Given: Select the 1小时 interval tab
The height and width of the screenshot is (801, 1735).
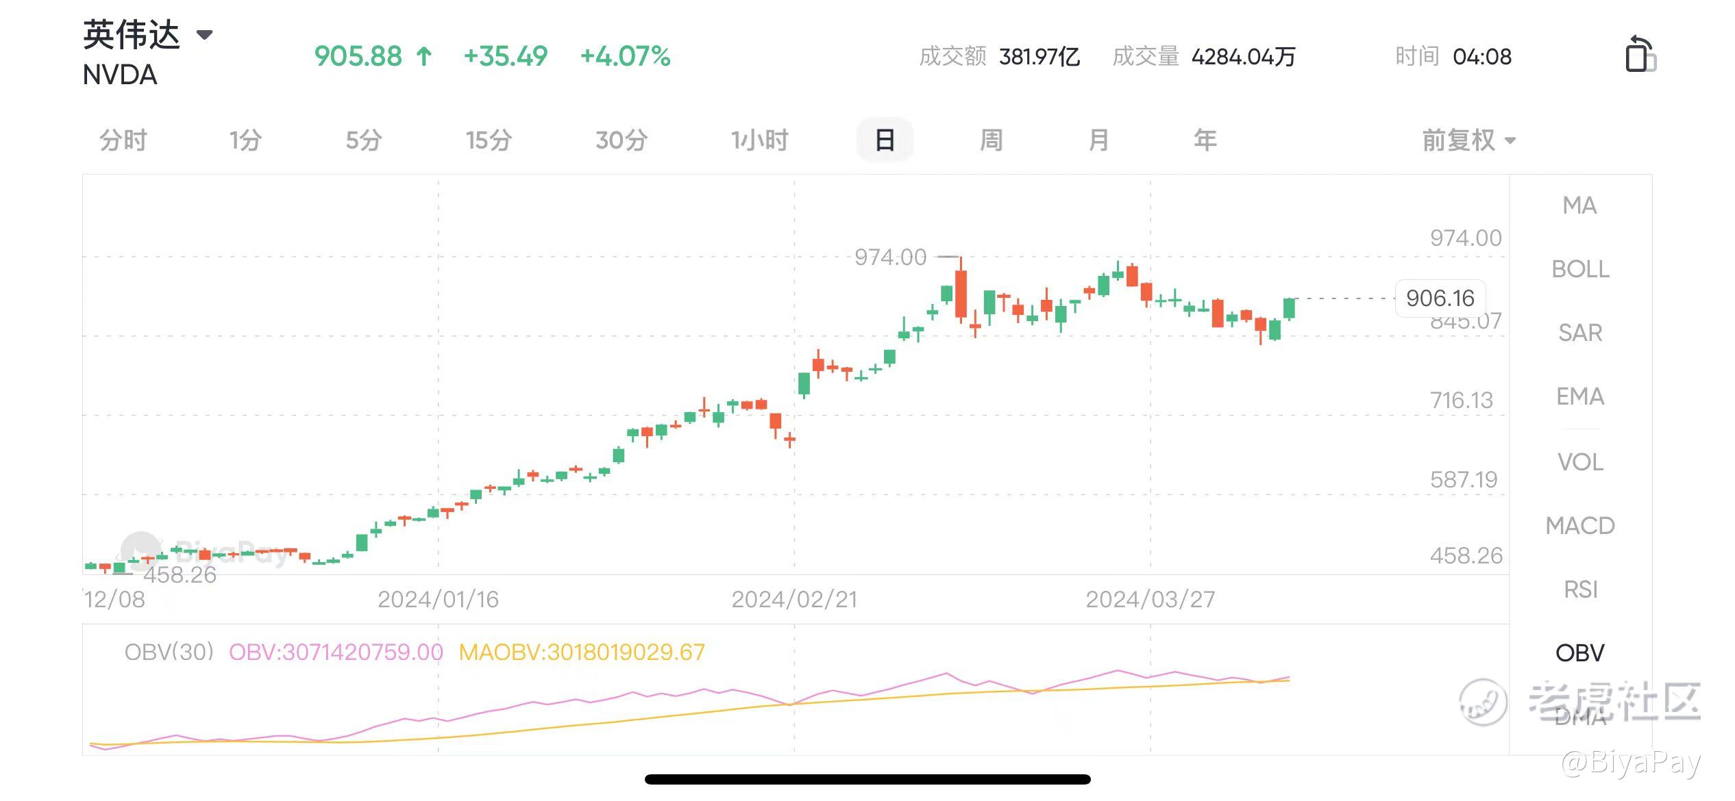Looking at the screenshot, I should [759, 140].
